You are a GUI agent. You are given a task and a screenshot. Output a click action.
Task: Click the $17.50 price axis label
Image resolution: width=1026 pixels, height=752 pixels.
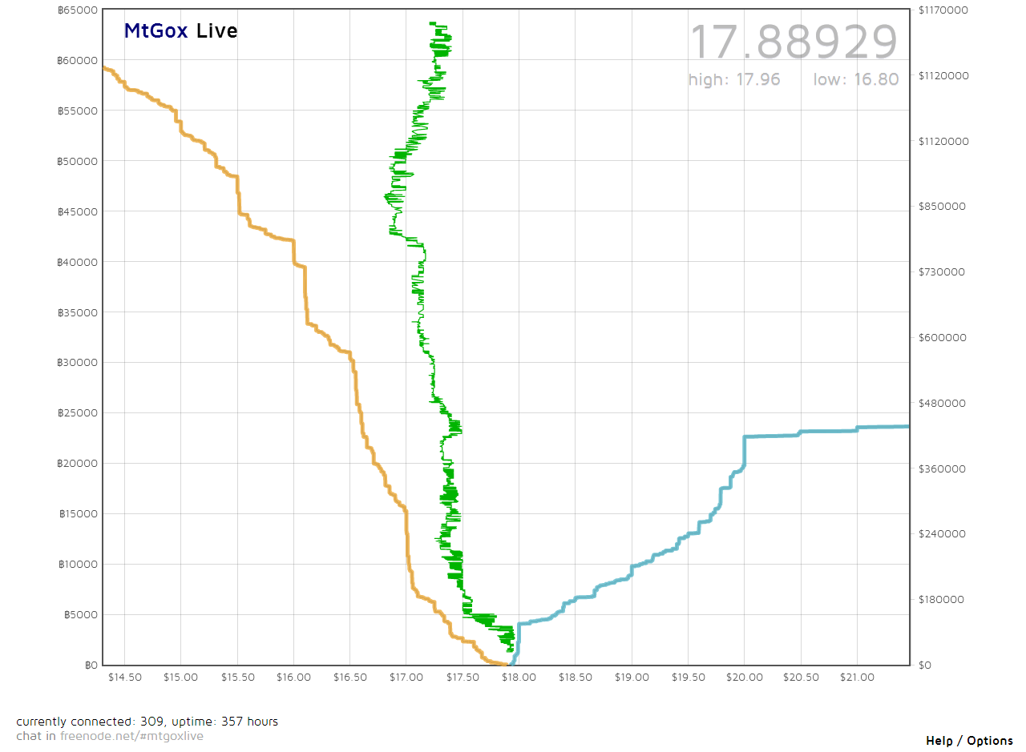(x=463, y=678)
